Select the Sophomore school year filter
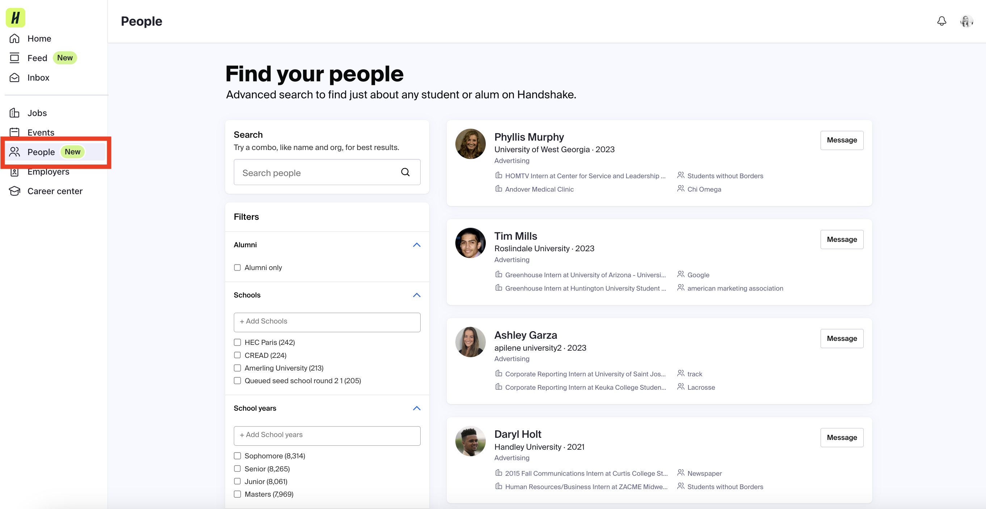The width and height of the screenshot is (986, 509). tap(237, 455)
